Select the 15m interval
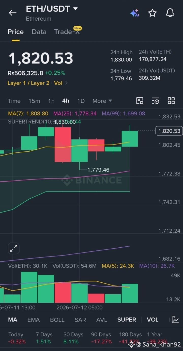 click(34, 101)
